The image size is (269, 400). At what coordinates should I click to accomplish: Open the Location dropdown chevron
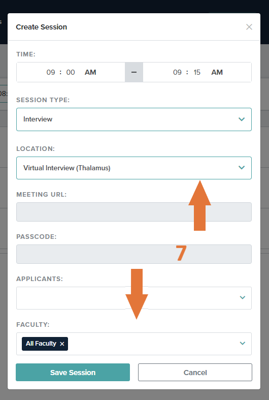[242, 168]
